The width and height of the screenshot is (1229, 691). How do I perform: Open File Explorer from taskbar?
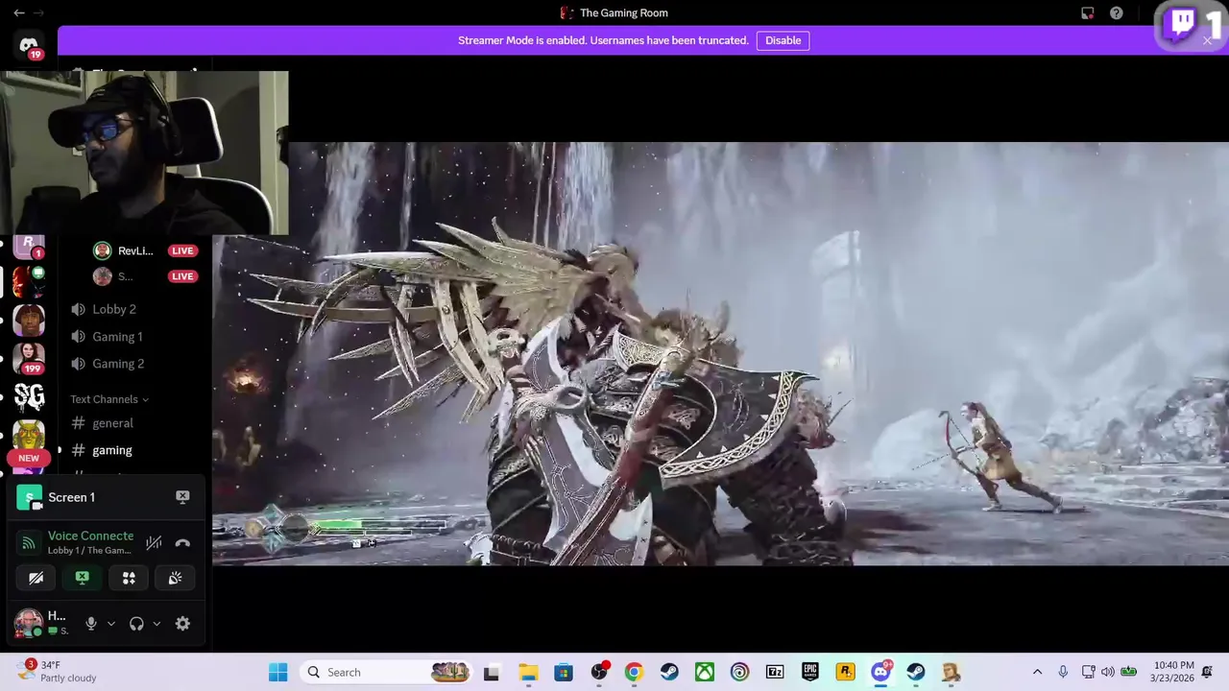(528, 672)
